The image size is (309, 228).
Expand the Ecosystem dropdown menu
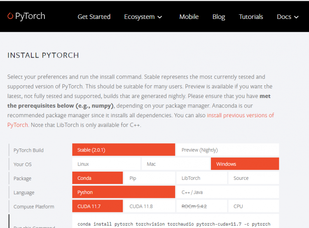[x=143, y=17]
